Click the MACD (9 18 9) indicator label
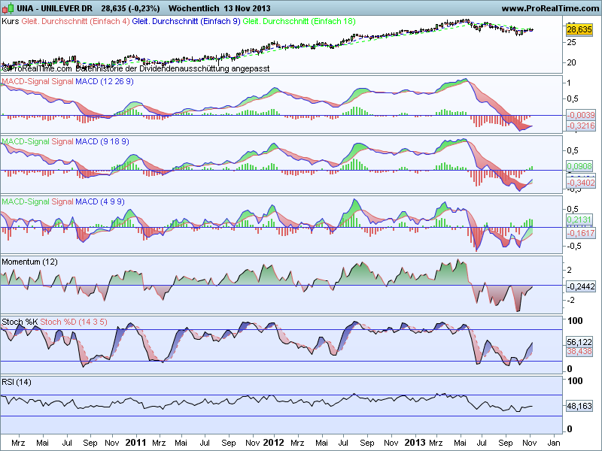 click(x=102, y=141)
